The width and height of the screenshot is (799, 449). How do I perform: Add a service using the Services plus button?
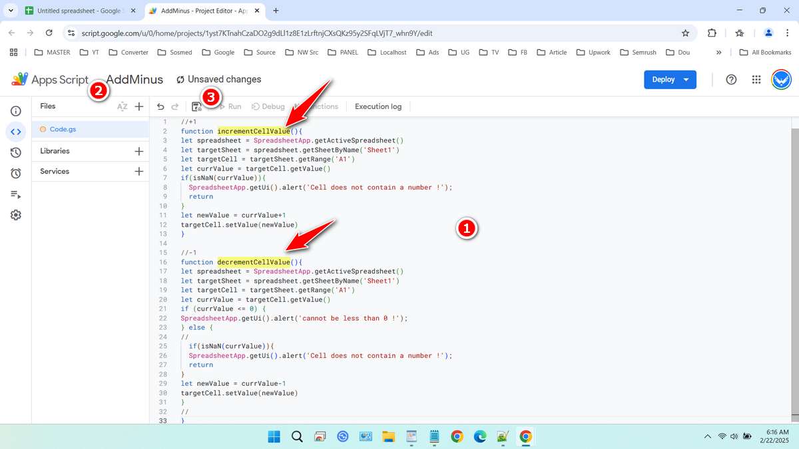[x=138, y=172]
